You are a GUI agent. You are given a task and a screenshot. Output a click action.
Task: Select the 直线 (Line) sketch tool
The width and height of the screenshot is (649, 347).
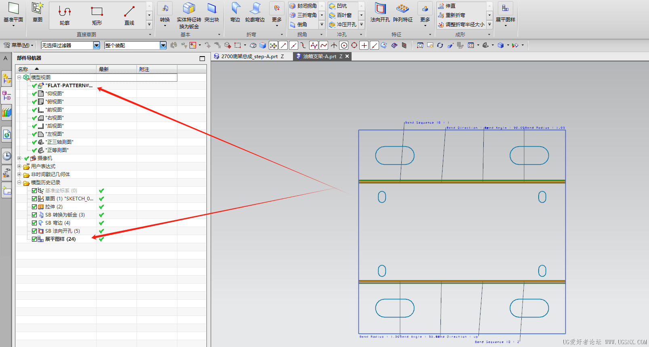tap(129, 15)
